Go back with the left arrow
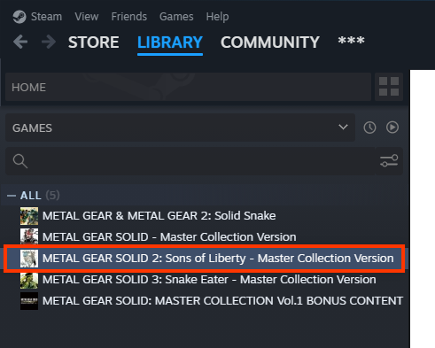This screenshot has width=435, height=348. 20,42
